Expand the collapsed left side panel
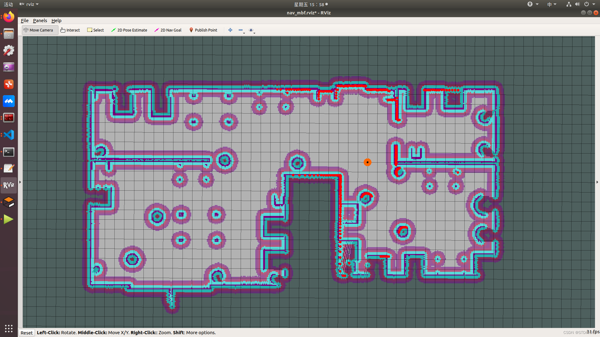 pyautogui.click(x=20, y=182)
